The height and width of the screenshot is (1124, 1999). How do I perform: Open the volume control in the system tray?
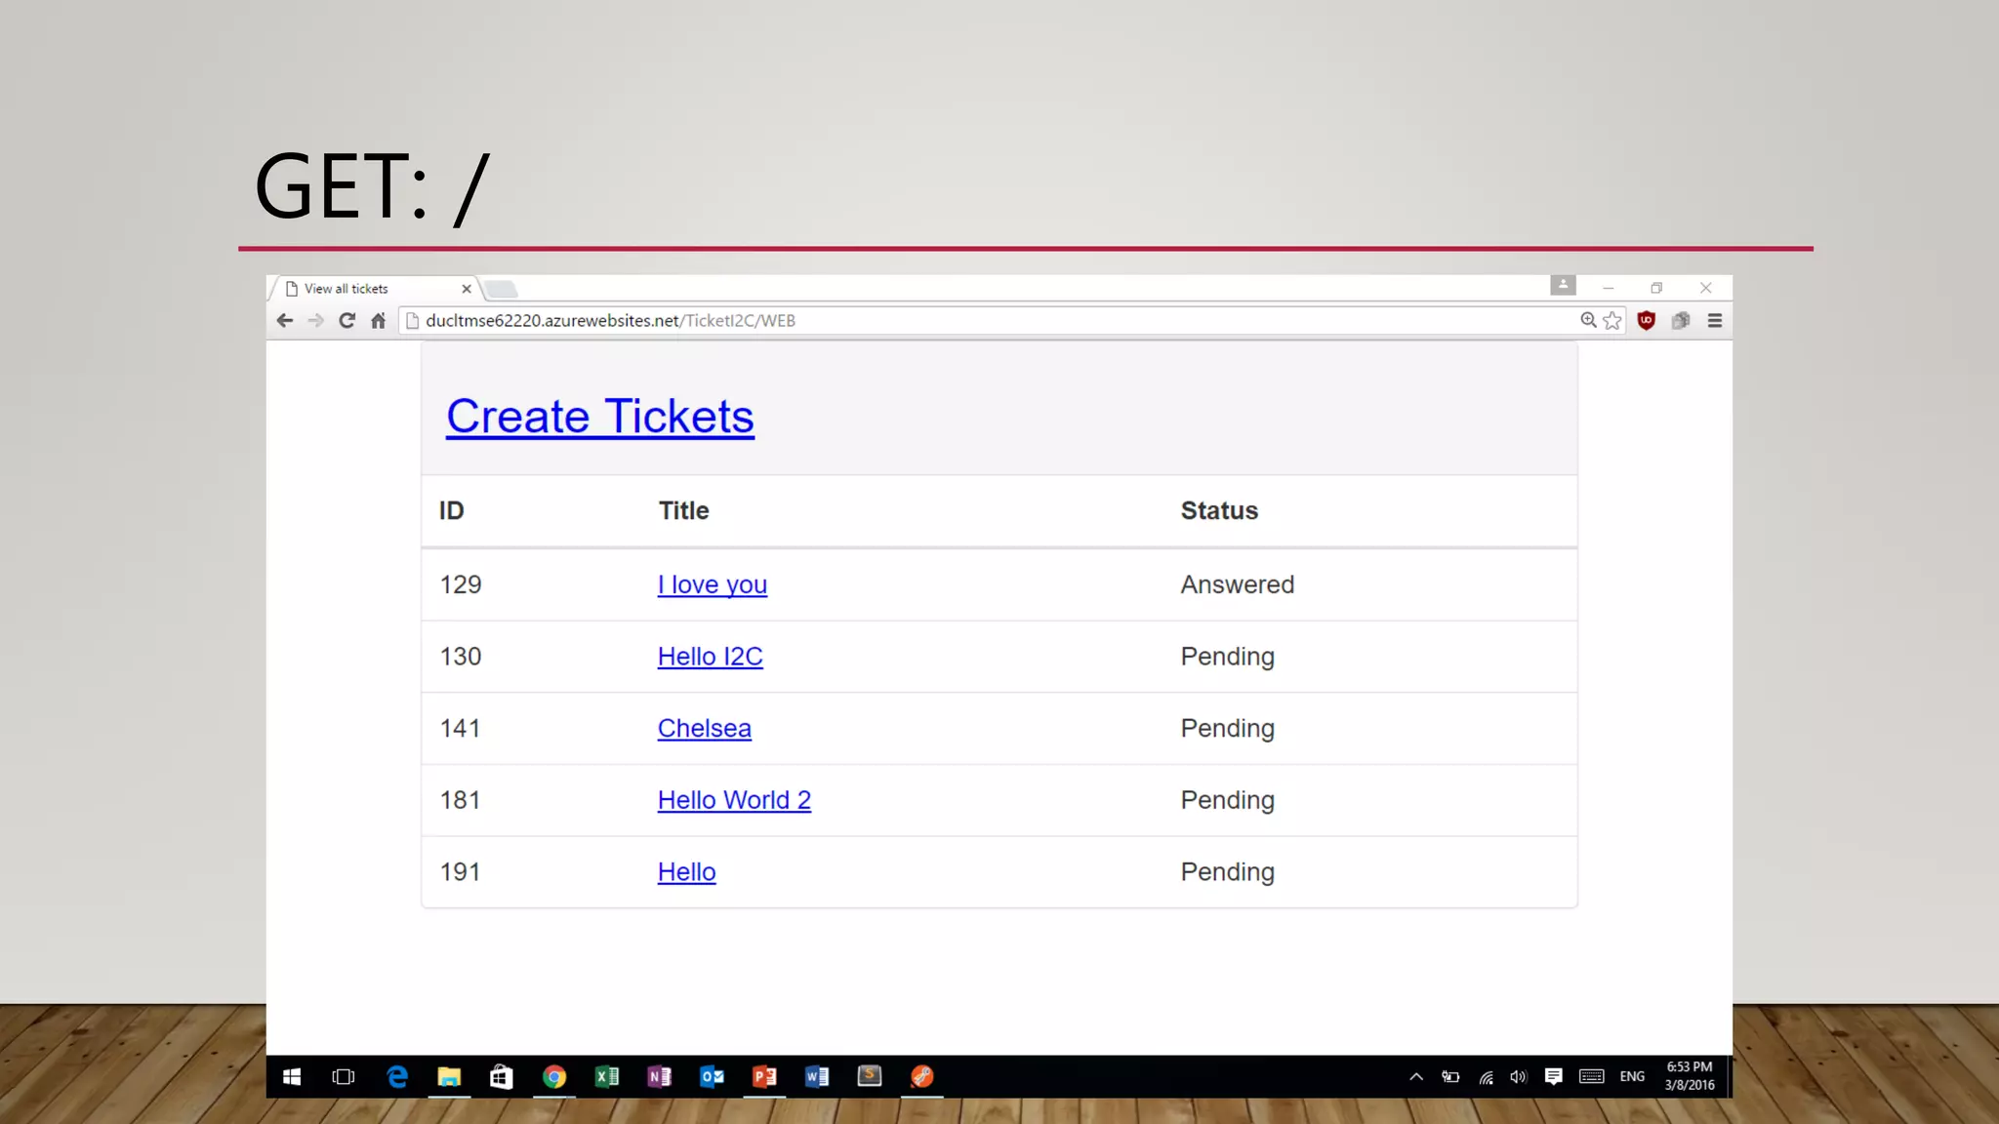click(1518, 1076)
